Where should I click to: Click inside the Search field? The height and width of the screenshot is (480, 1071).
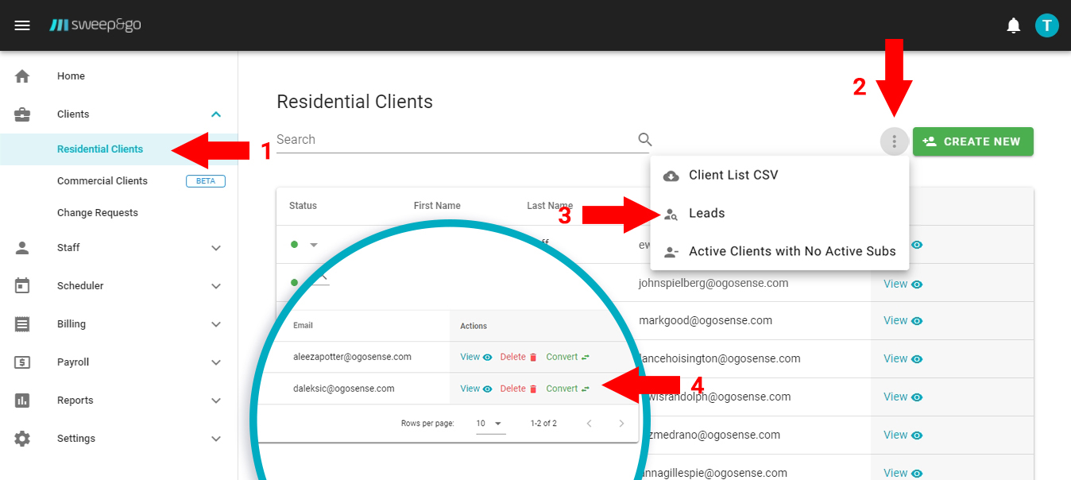coord(397,139)
